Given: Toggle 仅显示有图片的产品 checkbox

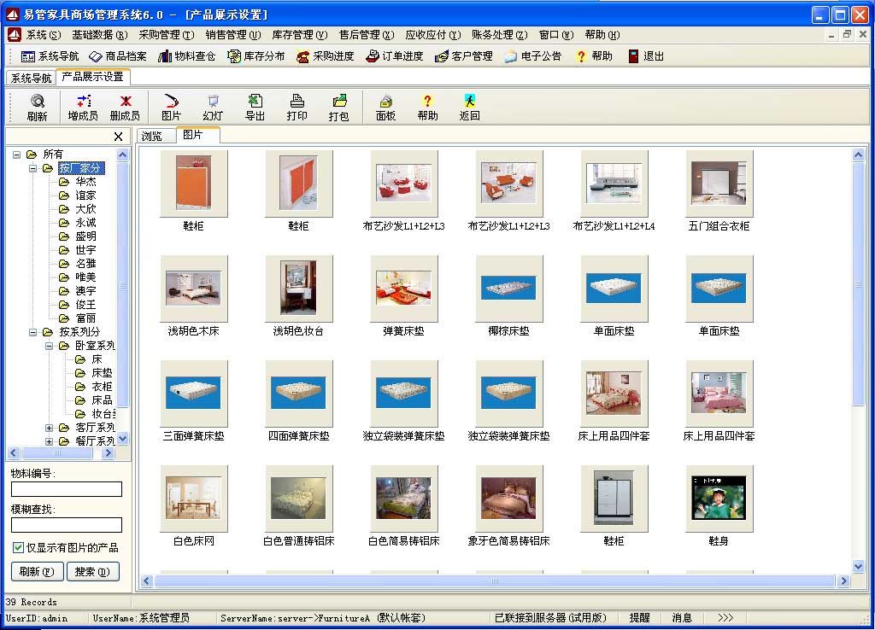Looking at the screenshot, I should pos(18,547).
